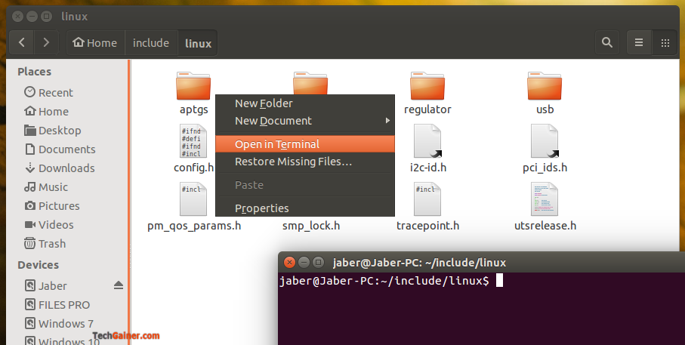Open the regulator folder
Image resolution: width=685 pixels, height=345 pixels.
click(427, 88)
